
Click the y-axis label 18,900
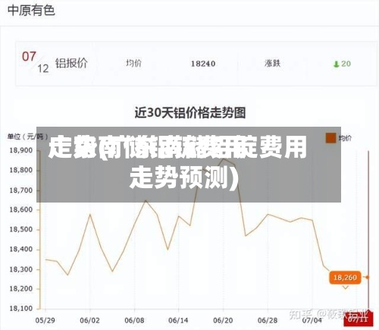(21, 150)
